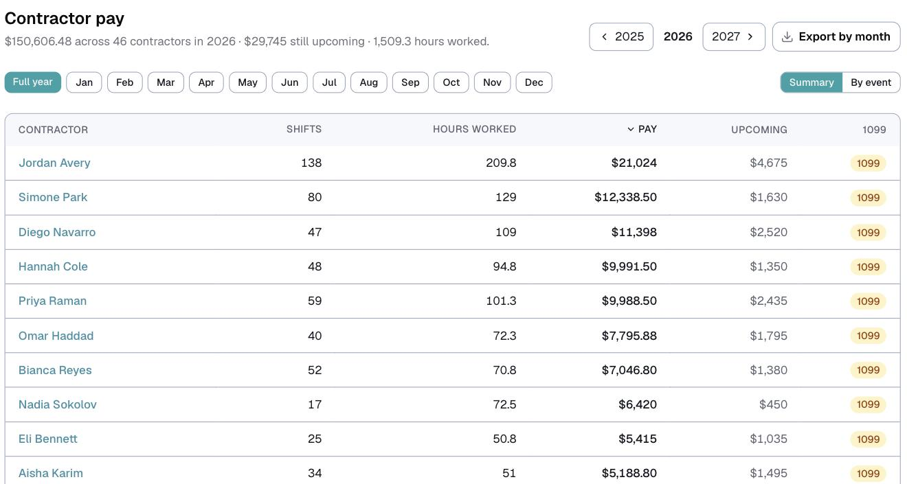Open Simone Park contractor link
This screenshot has width=907, height=484.
coord(53,198)
